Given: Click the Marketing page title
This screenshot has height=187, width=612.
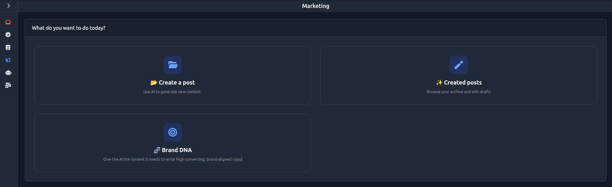Looking at the screenshot, I should click(x=315, y=6).
